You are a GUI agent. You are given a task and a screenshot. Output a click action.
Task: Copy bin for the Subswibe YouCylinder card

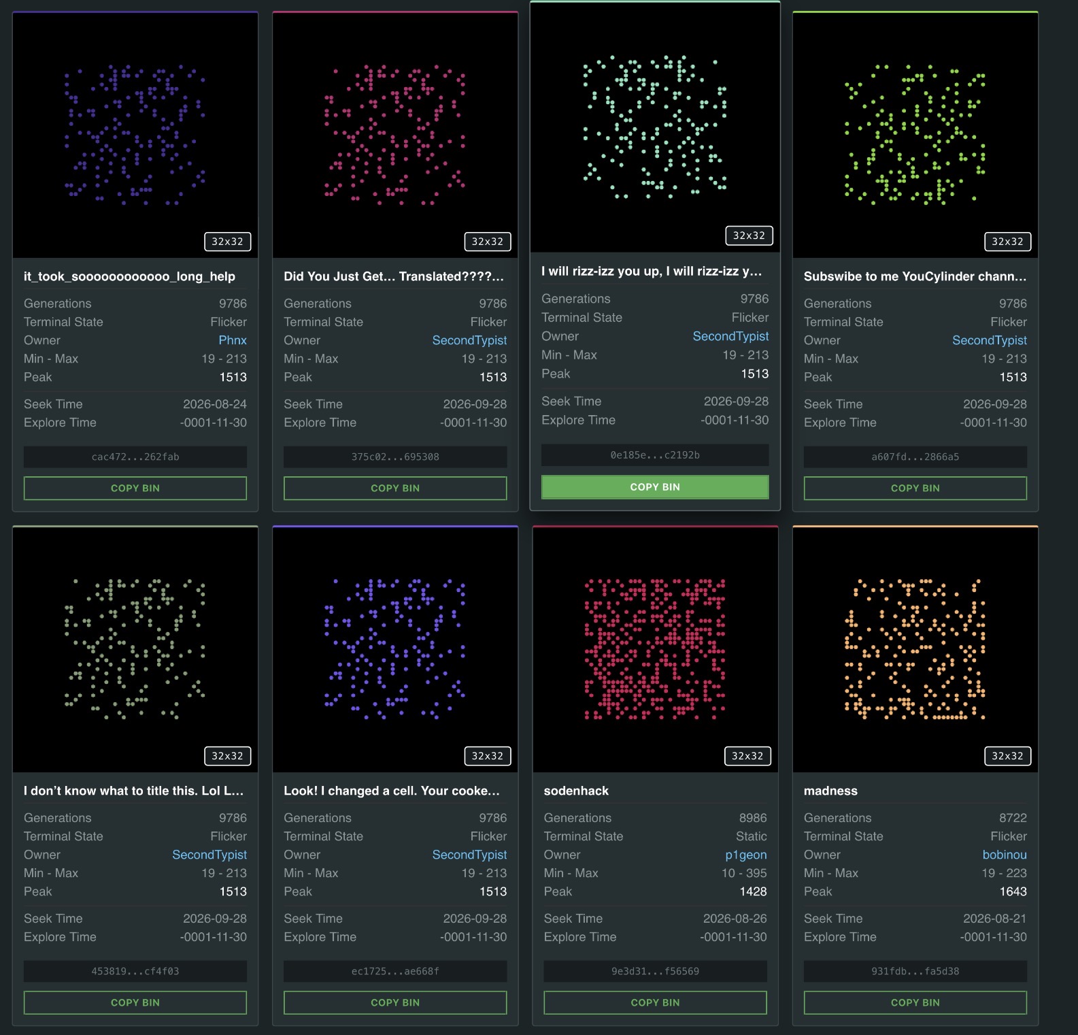[x=915, y=488]
